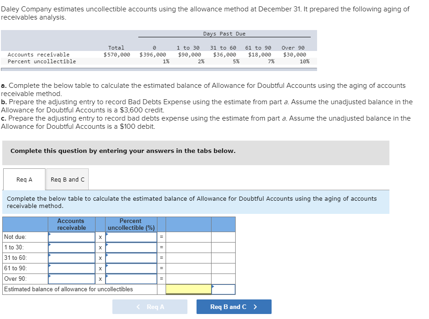Click the Percent uncollectible row label

pos(42,61)
